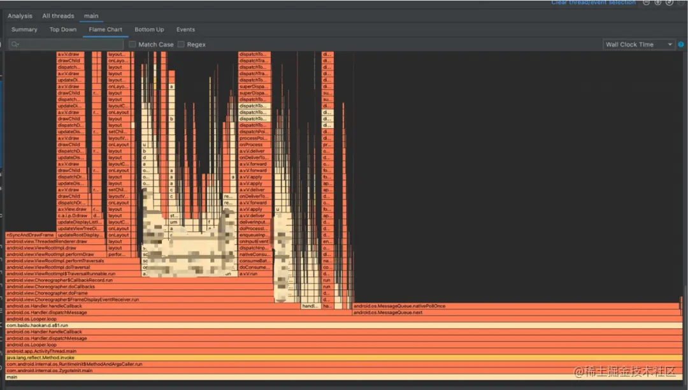Select the ThreadedRenderer.draw bar
The width and height of the screenshot is (688, 390).
(x=55, y=242)
